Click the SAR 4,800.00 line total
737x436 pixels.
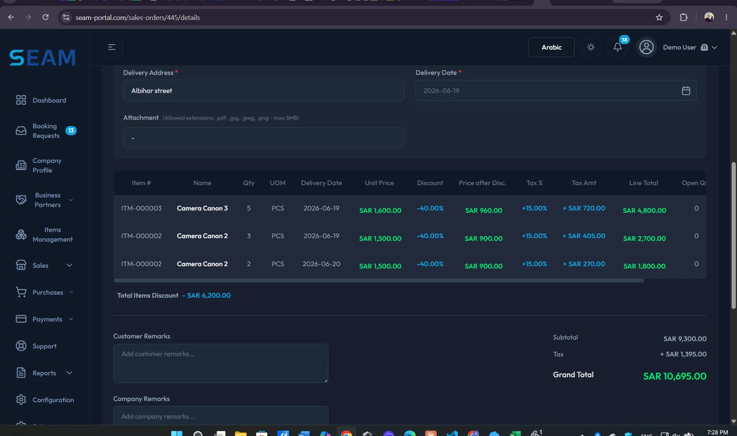(x=644, y=211)
